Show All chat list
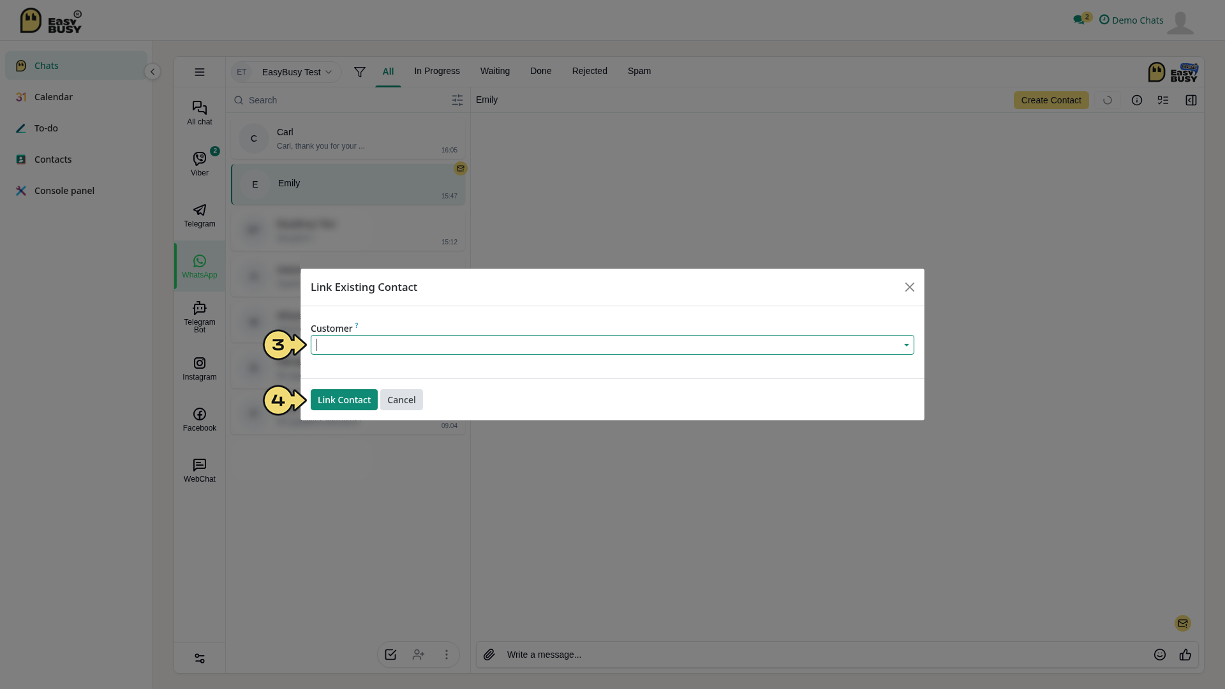This screenshot has width=1225, height=689. [199, 113]
